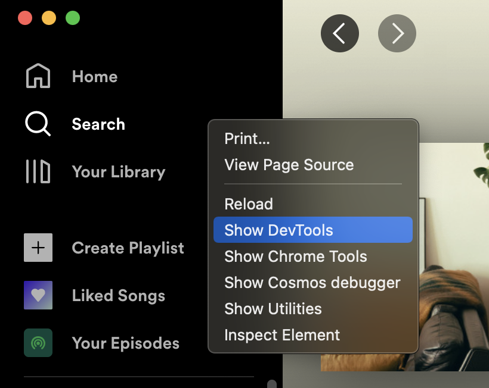Select Show Cosmos debugger entry

pos(313,283)
